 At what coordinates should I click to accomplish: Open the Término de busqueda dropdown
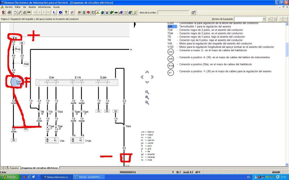click(x=264, y=19)
